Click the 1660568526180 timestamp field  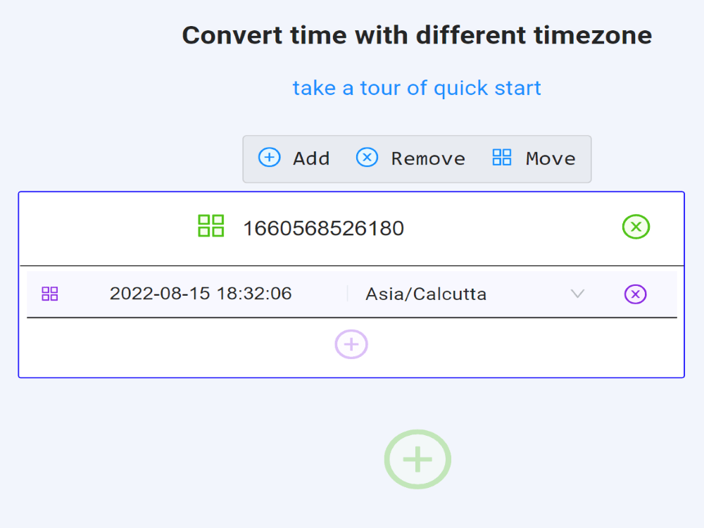[x=323, y=227]
